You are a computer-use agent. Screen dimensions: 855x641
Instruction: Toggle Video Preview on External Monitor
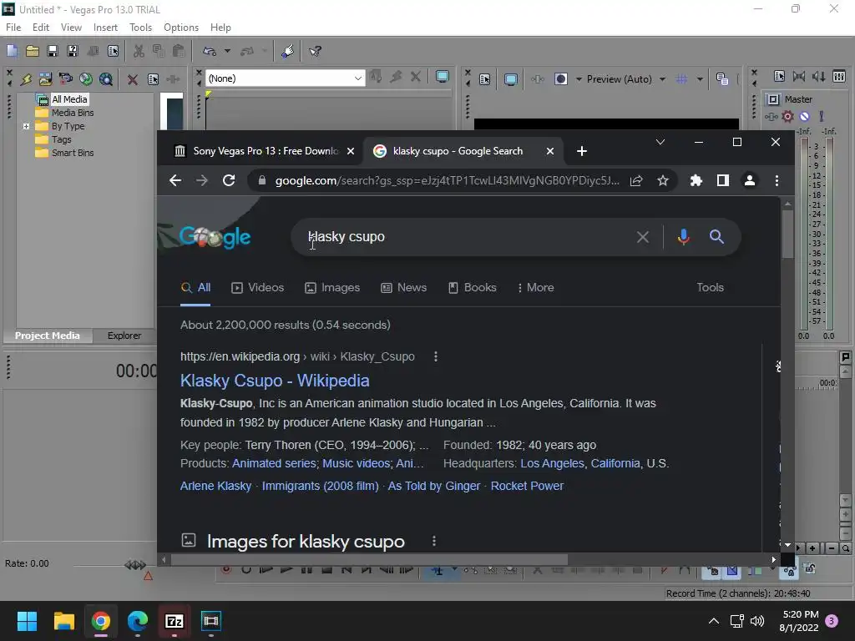tap(511, 79)
